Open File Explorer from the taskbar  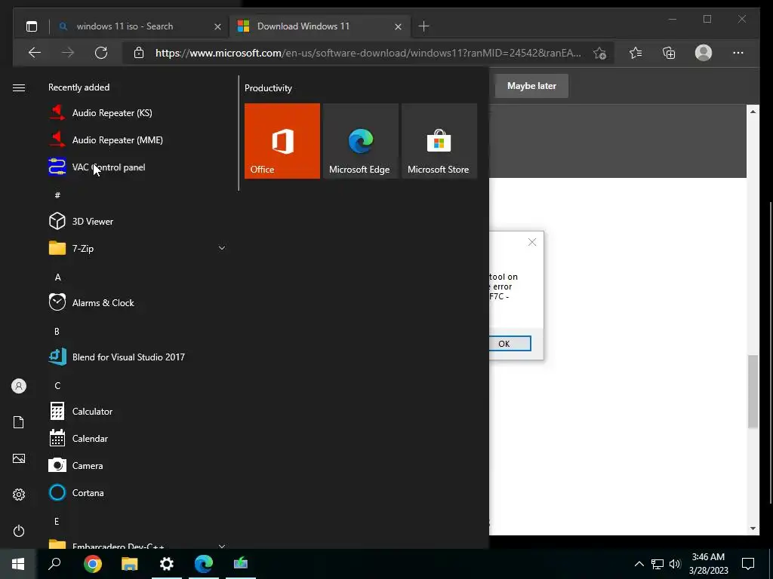(130, 564)
